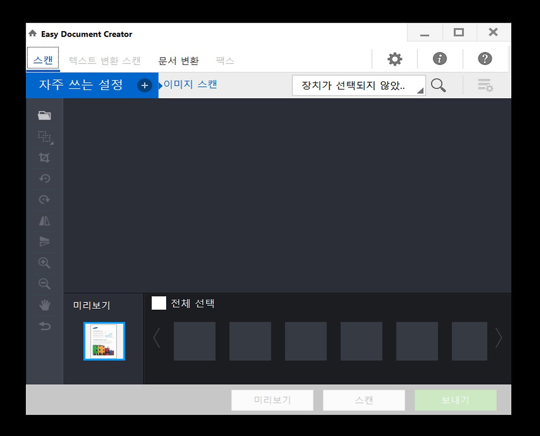The width and height of the screenshot is (540, 436).
Task: Activate the Hand pan tool
Action: 44,305
